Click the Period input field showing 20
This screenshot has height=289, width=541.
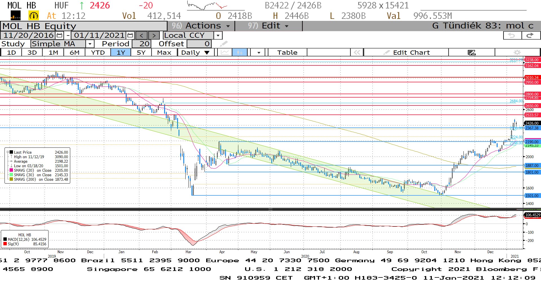pos(142,44)
